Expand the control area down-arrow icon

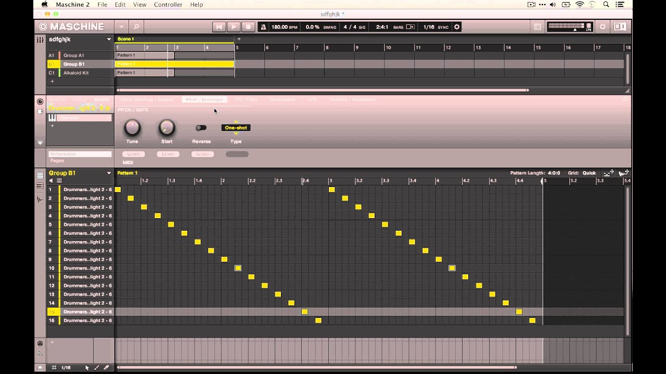[x=40, y=142]
